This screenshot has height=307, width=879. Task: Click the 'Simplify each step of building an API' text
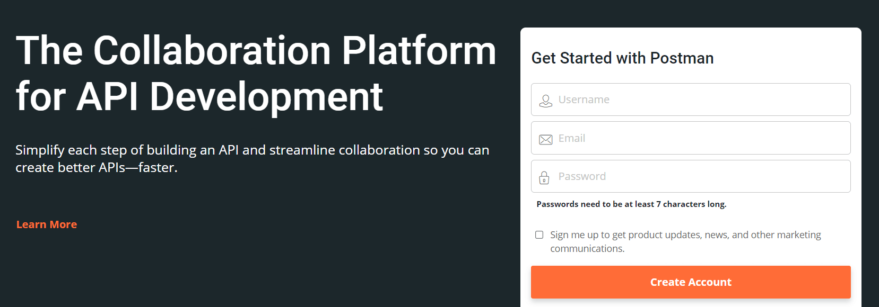click(x=252, y=150)
